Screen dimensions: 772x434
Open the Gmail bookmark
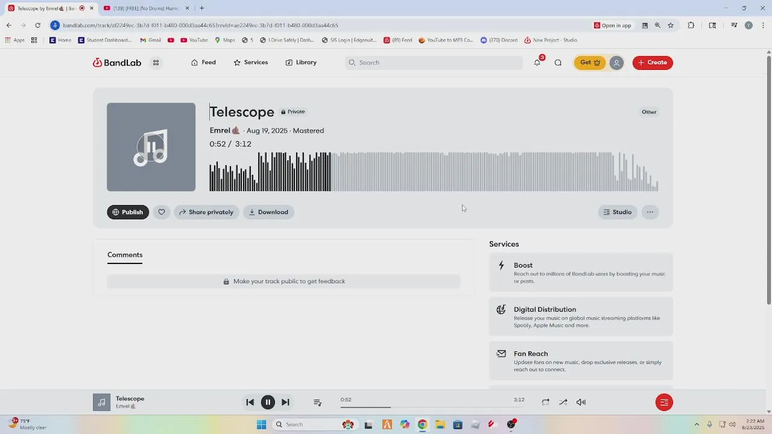point(150,40)
